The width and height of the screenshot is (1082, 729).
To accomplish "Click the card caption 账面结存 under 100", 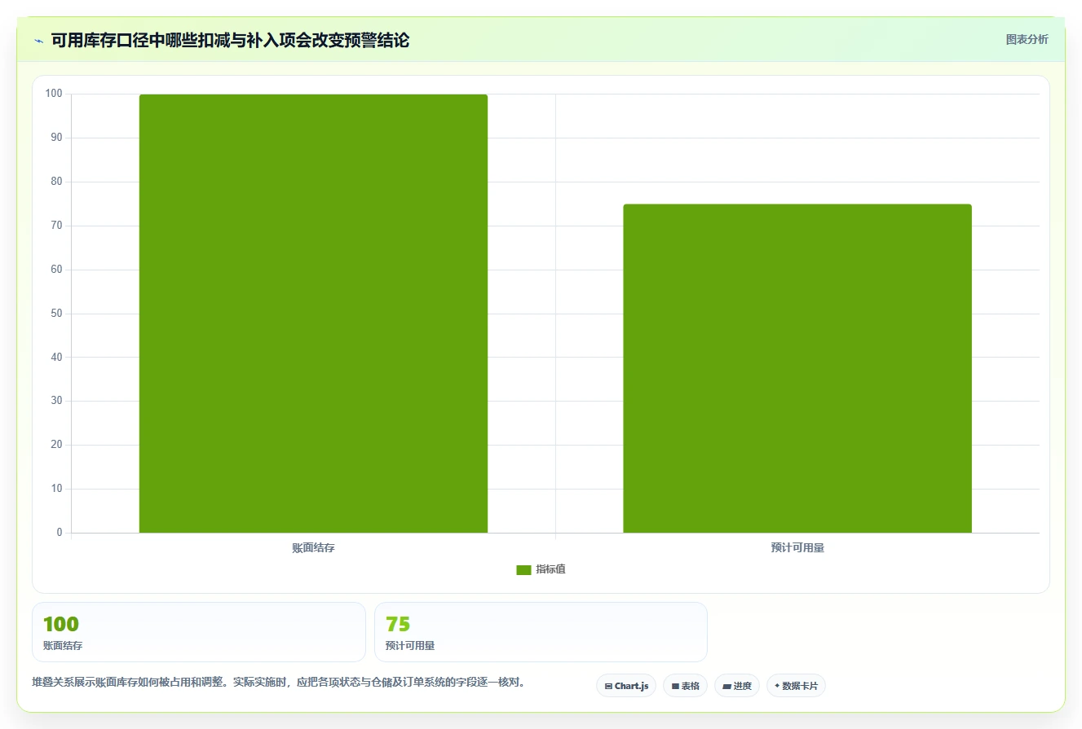I will pos(63,645).
